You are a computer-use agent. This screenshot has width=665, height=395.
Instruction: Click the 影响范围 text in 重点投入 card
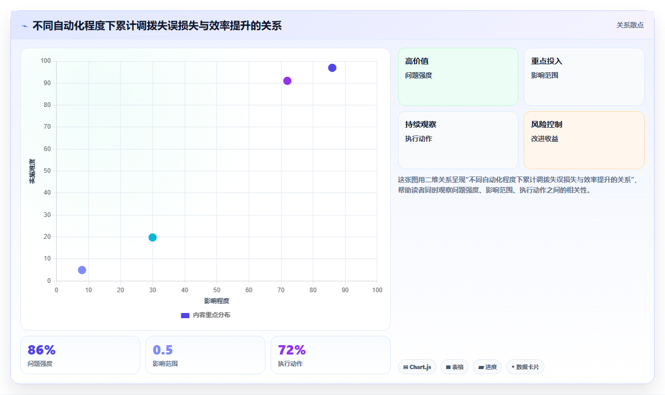tap(544, 75)
